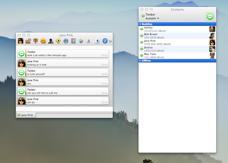
Task: Toggle chat encryption with the padlock icon
Action: [x=28, y=41]
